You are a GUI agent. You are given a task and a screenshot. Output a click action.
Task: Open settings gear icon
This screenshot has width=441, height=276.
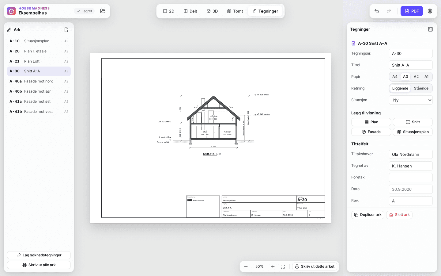[430, 11]
